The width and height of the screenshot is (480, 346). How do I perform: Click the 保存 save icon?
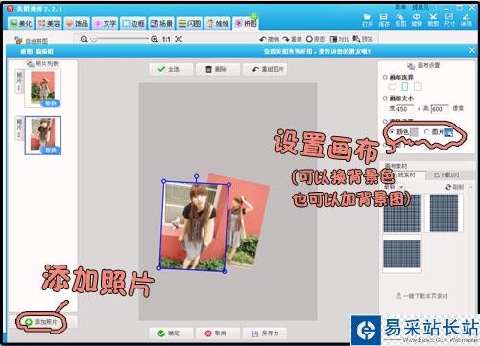point(384,20)
